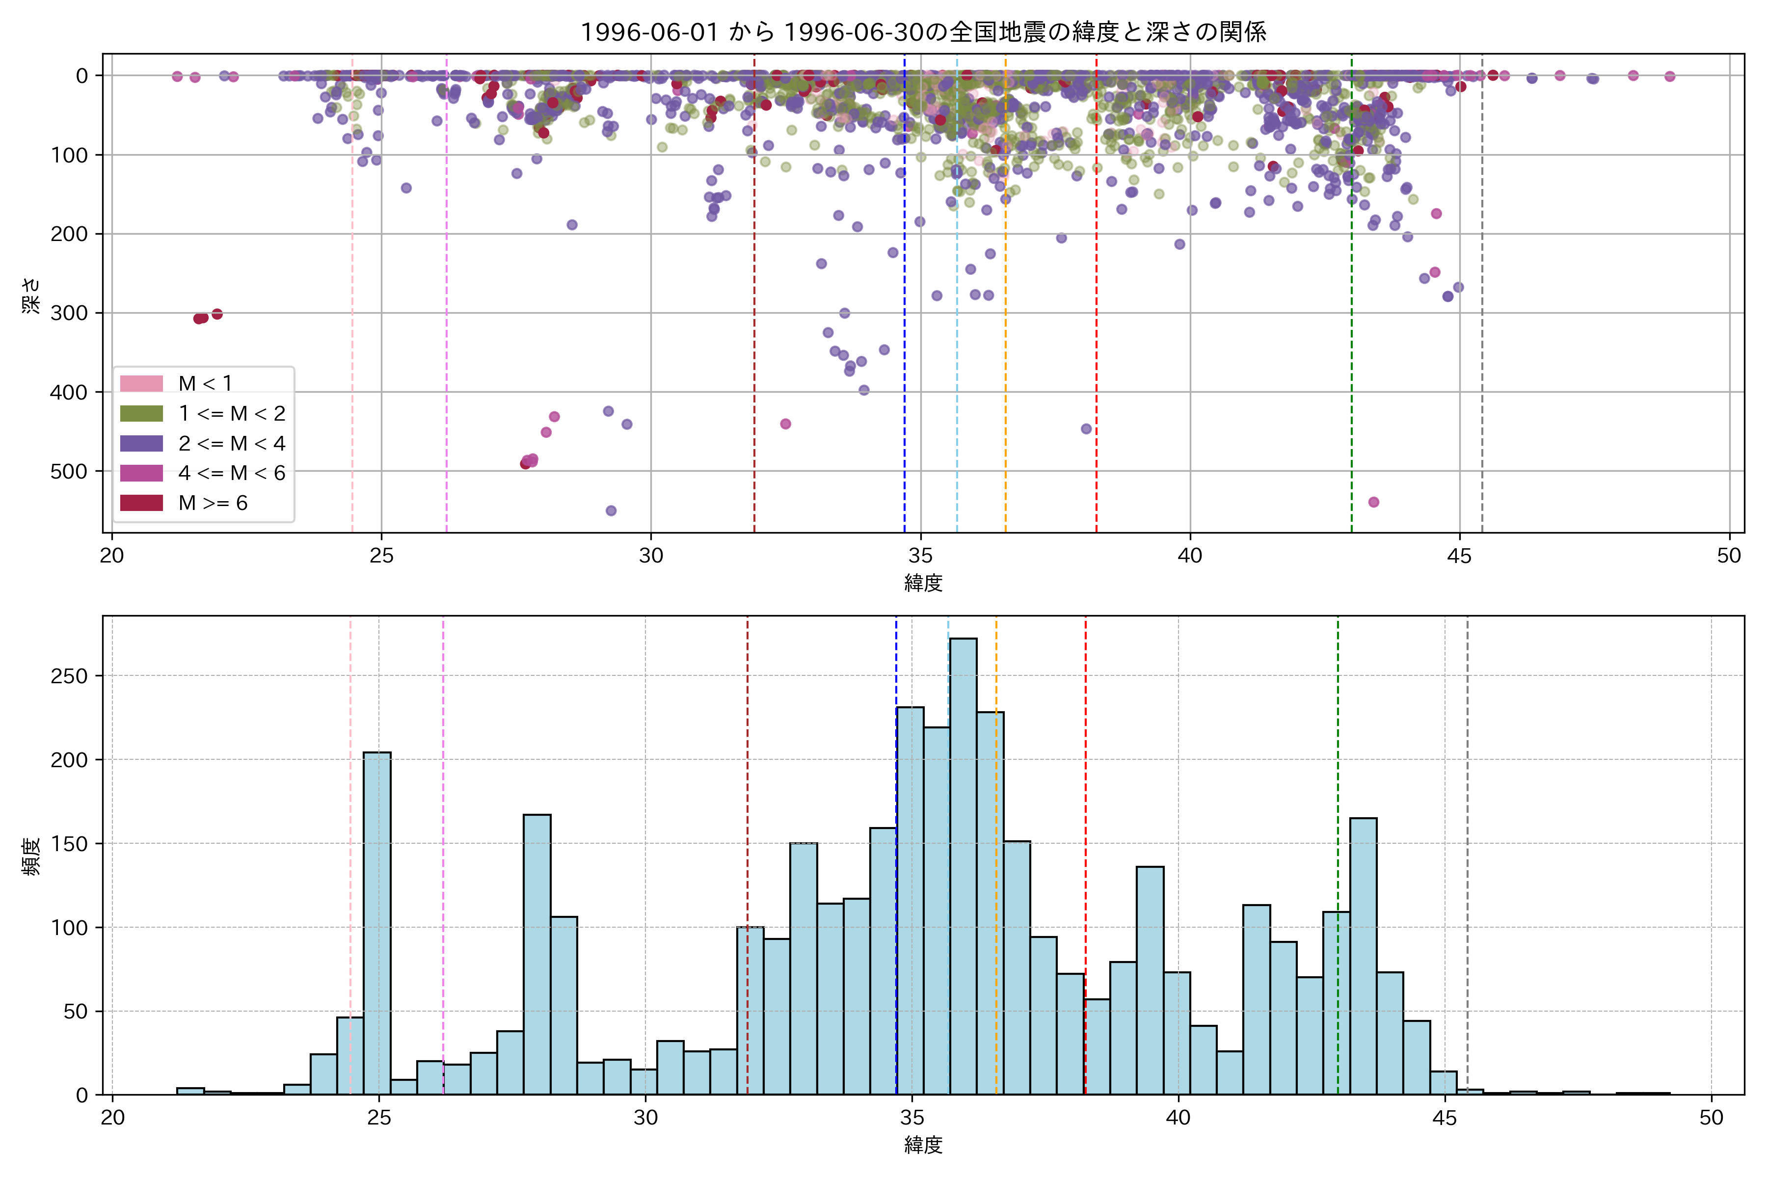
Task: Click the pink M < 1 legend swatch
Action: pyautogui.click(x=141, y=383)
